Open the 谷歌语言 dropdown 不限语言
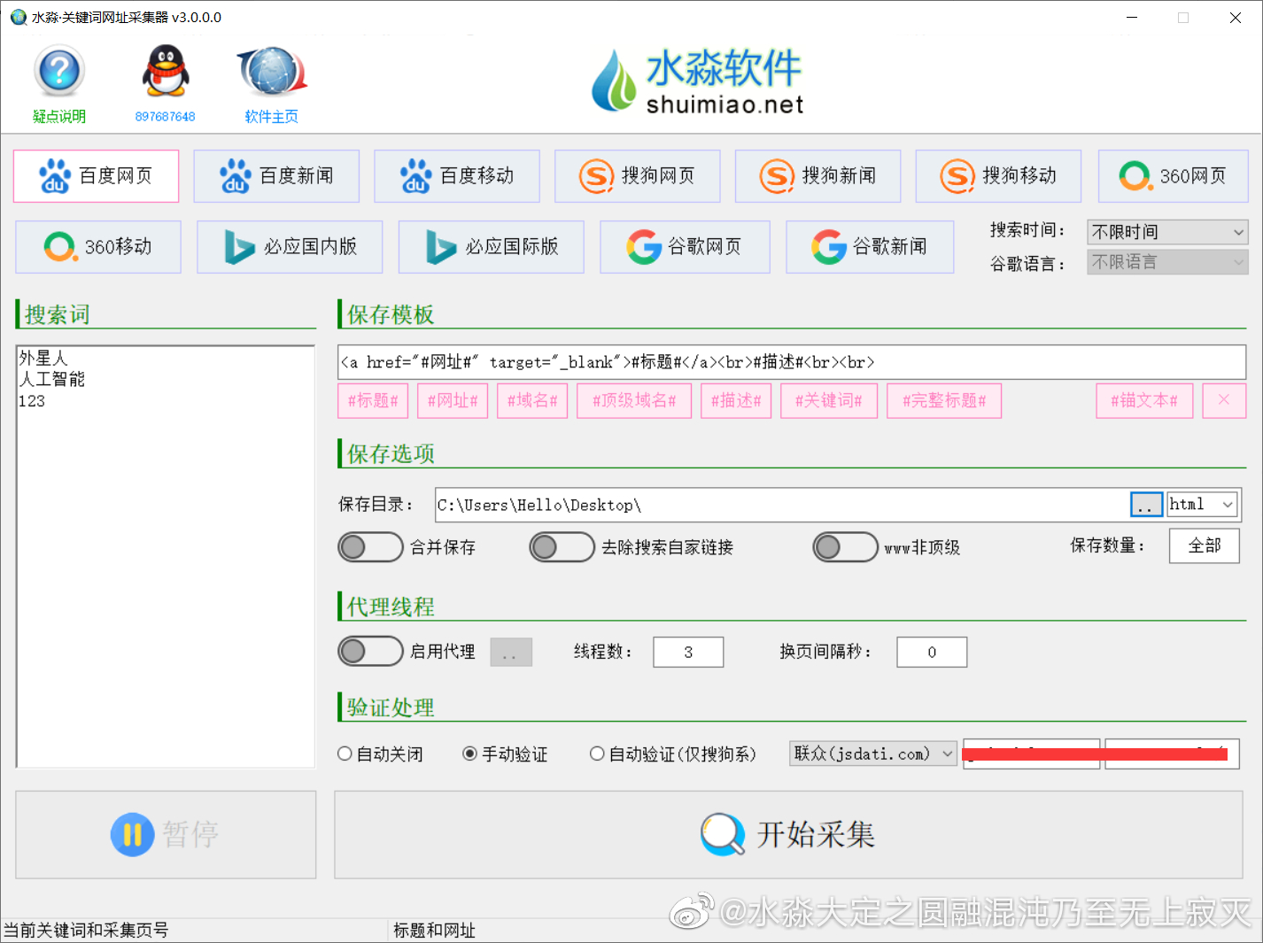This screenshot has height=943, width=1263. click(1167, 262)
